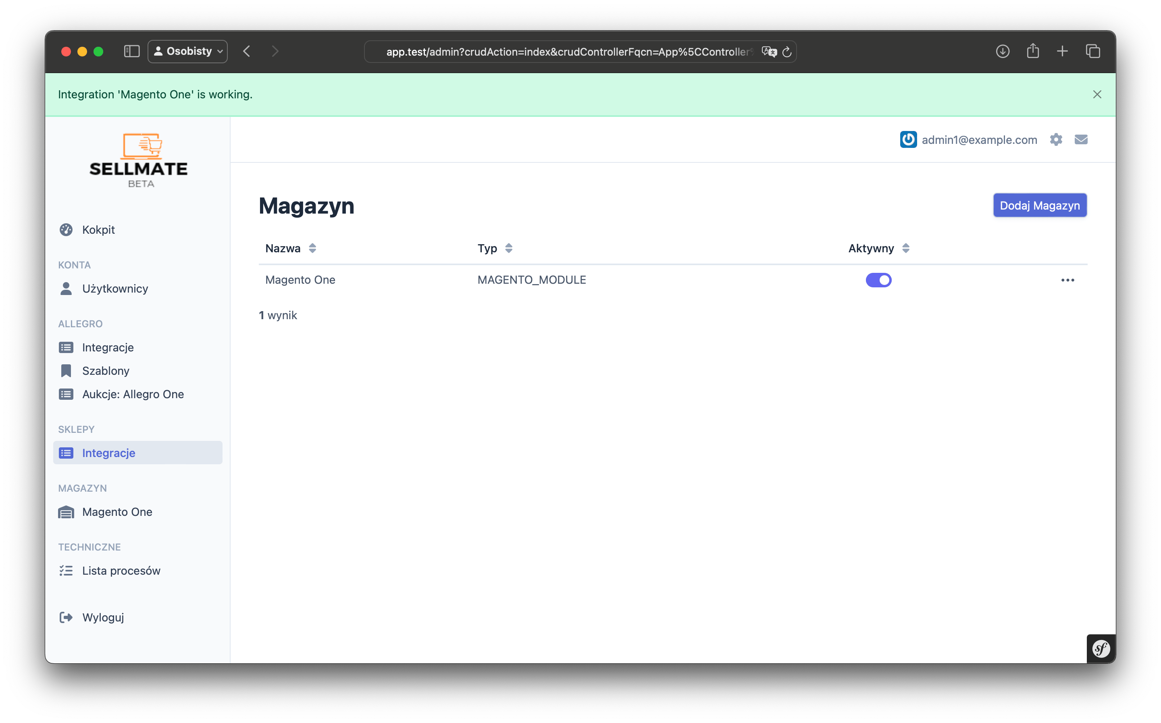Expand Nazwa column sort dropdown

[x=312, y=247]
